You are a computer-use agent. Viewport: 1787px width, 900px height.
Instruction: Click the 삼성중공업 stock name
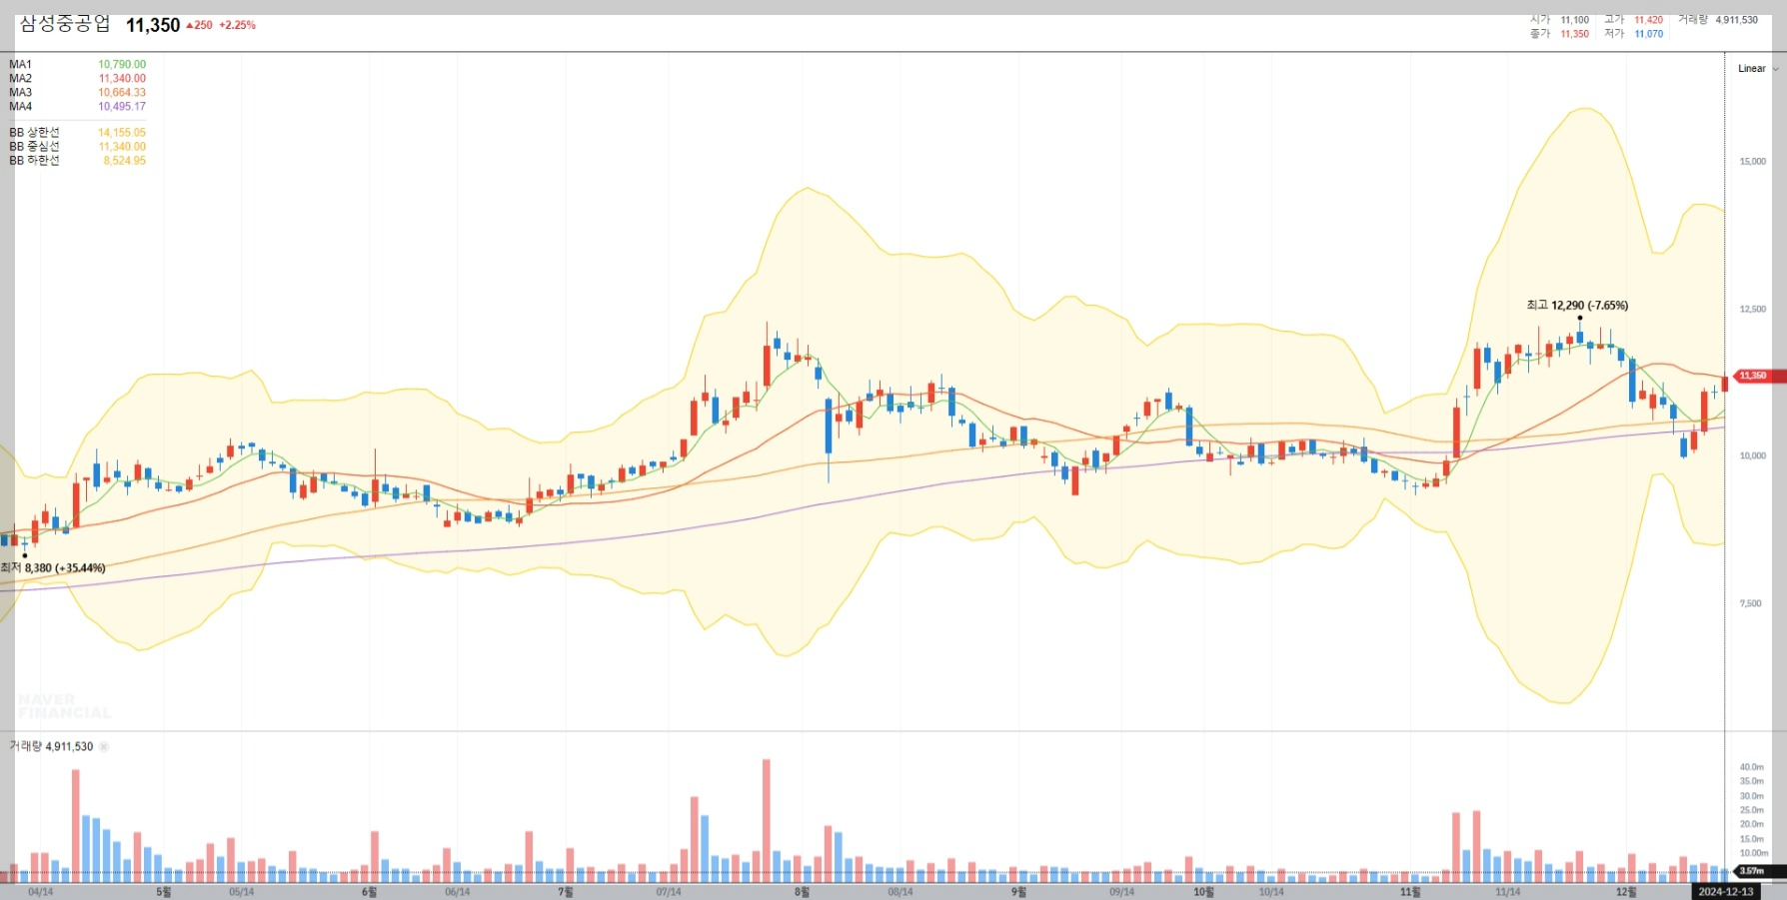(x=65, y=24)
